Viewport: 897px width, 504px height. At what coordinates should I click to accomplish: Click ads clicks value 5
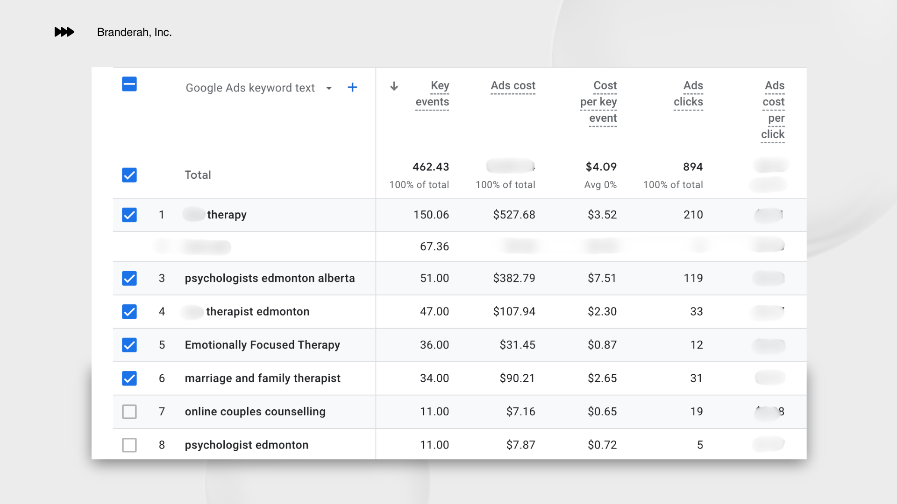tap(700, 445)
